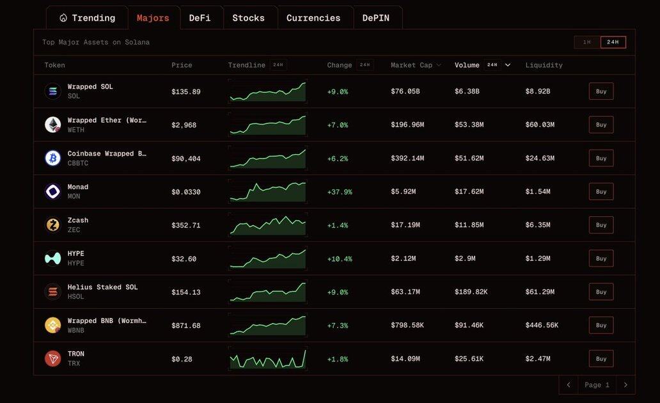The image size is (660, 403).
Task: Buy Wrapped SOL
Action: 601,91
